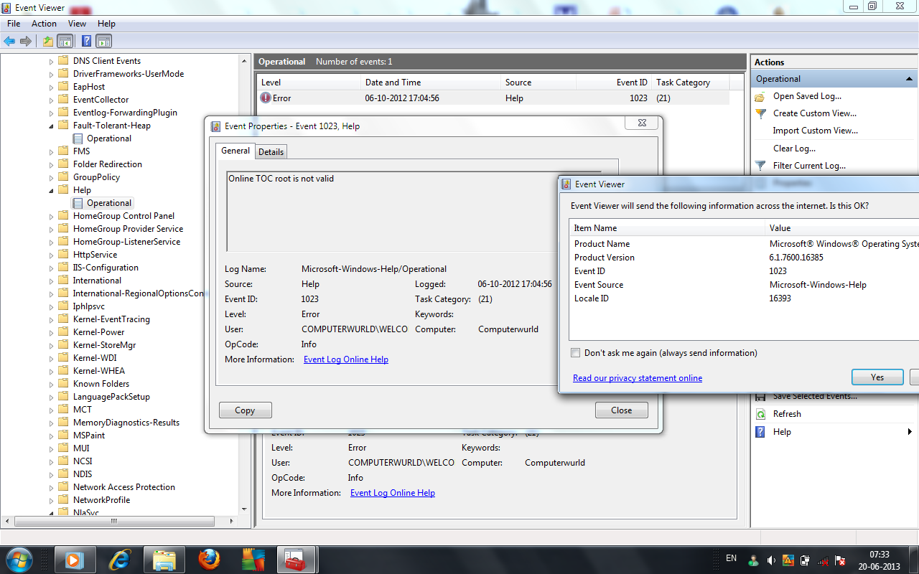Select the LanguagePackSetup tree item
The image size is (919, 574).
point(111,397)
